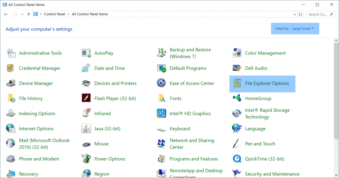Click the scrollbar up arrow
The height and width of the screenshot is (178, 339).
pos(336,41)
